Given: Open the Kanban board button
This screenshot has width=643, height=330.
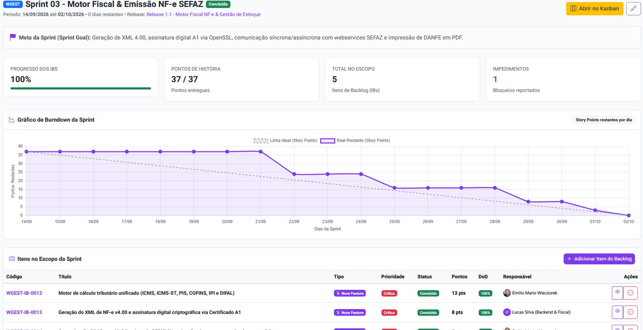Looking at the screenshot, I should click(x=594, y=8).
